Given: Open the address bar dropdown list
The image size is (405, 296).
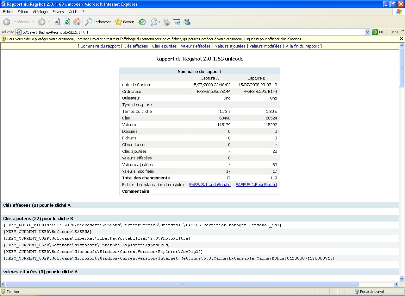Looking at the screenshot, I should pyautogui.click(x=367, y=32).
